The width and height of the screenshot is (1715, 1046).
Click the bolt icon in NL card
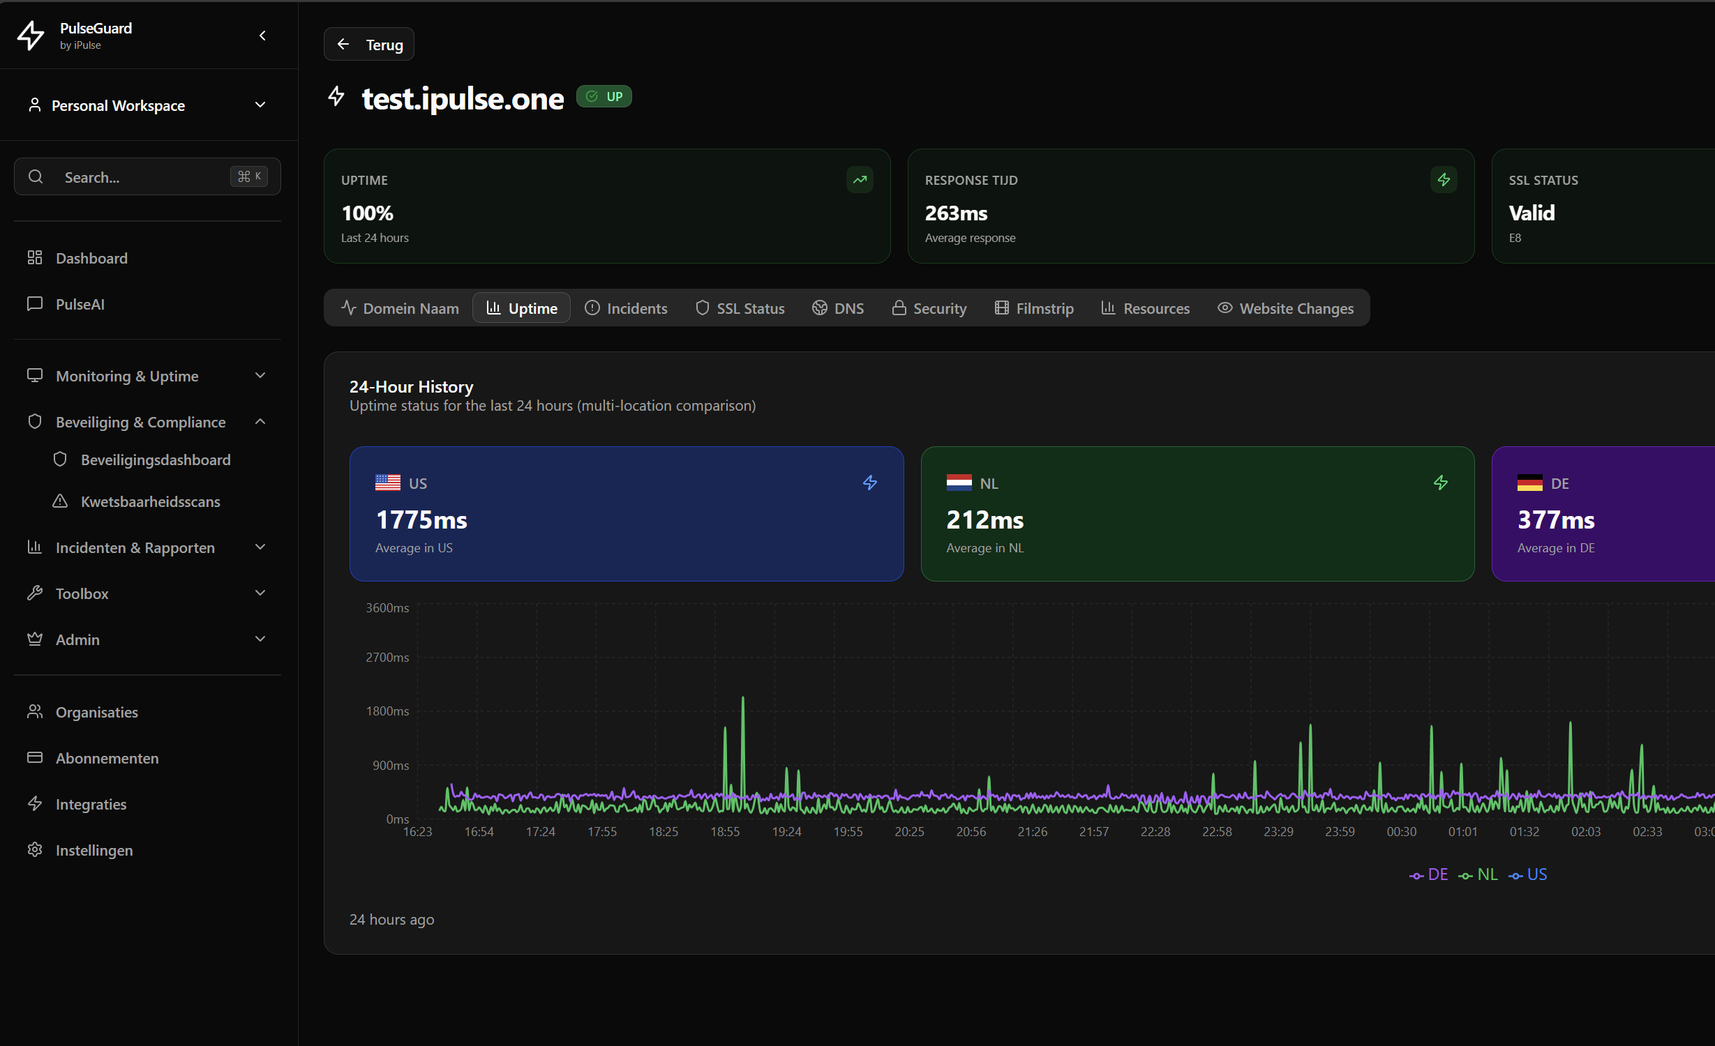[1441, 483]
